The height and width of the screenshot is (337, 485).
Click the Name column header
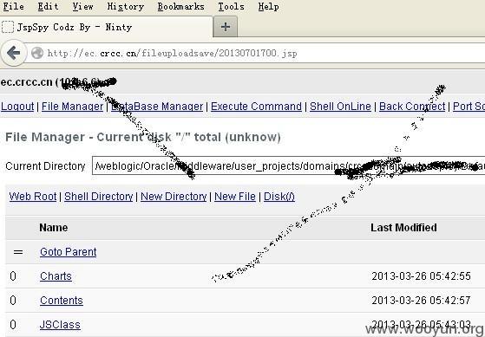[54, 228]
